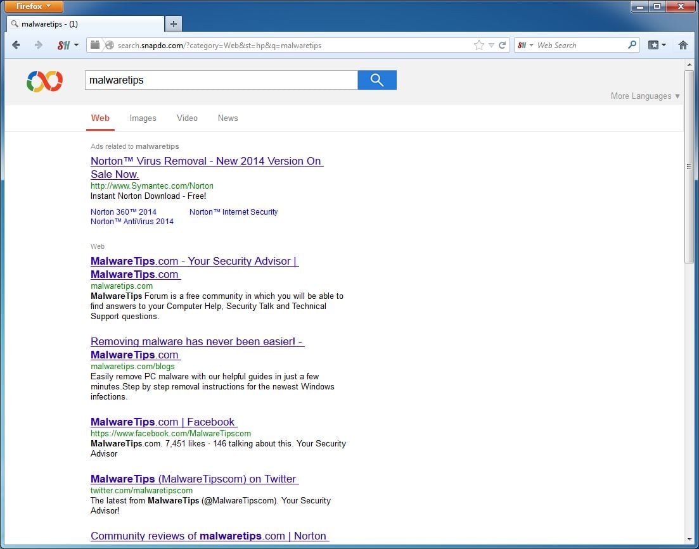The height and width of the screenshot is (549, 699).
Task: Click the twitter.com/malwaretipscom green URL
Action: tap(142, 491)
